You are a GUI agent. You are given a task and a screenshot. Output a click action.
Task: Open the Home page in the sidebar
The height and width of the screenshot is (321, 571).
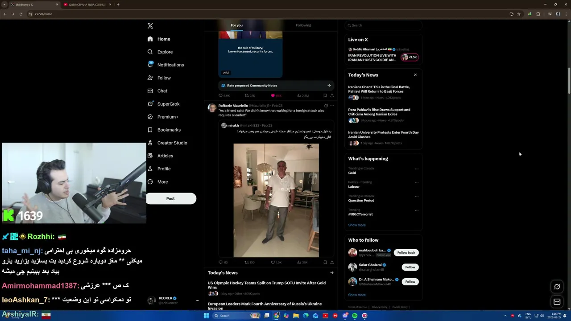(x=159, y=39)
